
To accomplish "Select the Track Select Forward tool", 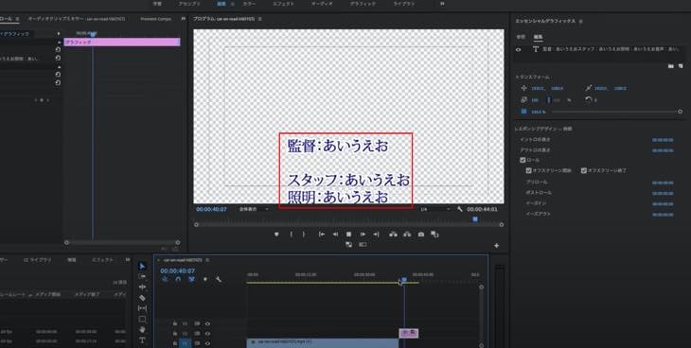I will click(x=142, y=277).
